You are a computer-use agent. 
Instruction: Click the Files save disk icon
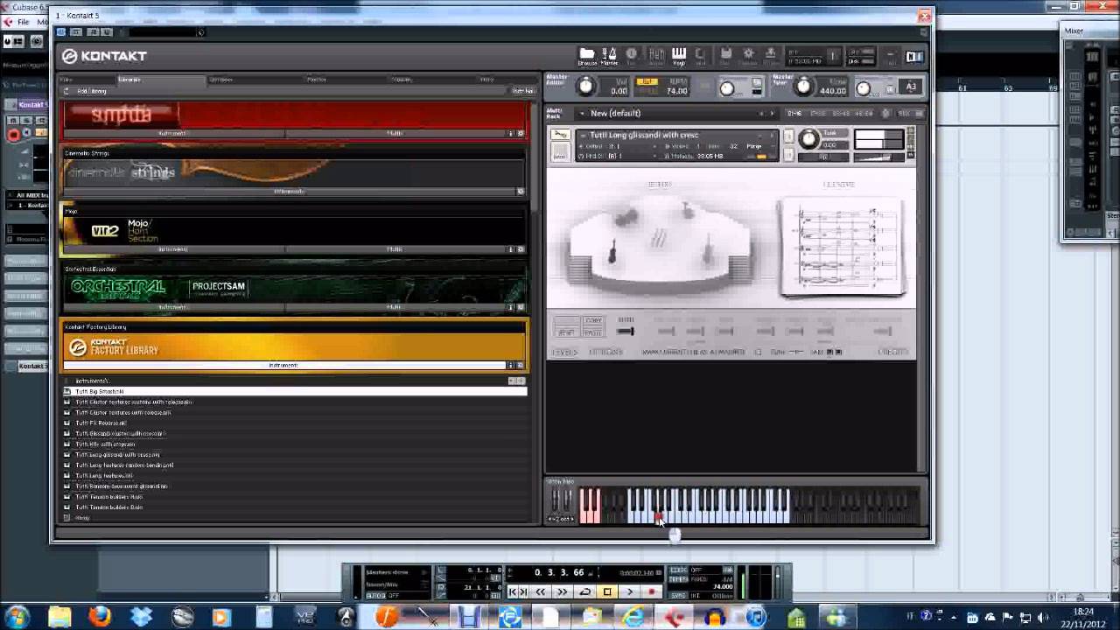725,56
